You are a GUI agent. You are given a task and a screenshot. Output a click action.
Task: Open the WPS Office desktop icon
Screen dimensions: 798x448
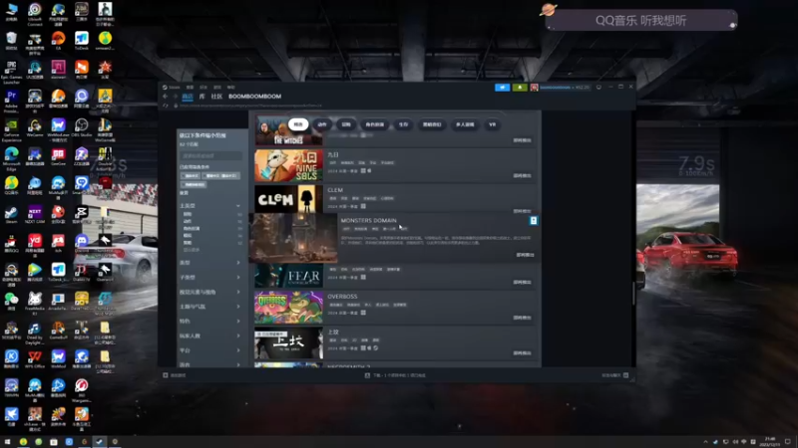(35, 359)
